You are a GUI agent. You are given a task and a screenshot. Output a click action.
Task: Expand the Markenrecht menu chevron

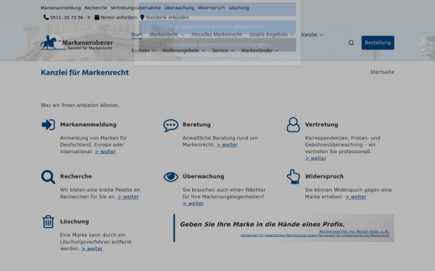tap(182, 35)
